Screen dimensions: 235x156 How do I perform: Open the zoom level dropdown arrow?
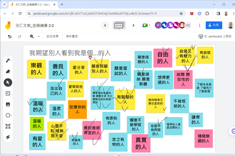39,36
